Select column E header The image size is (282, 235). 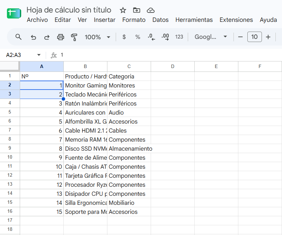click(x=217, y=67)
